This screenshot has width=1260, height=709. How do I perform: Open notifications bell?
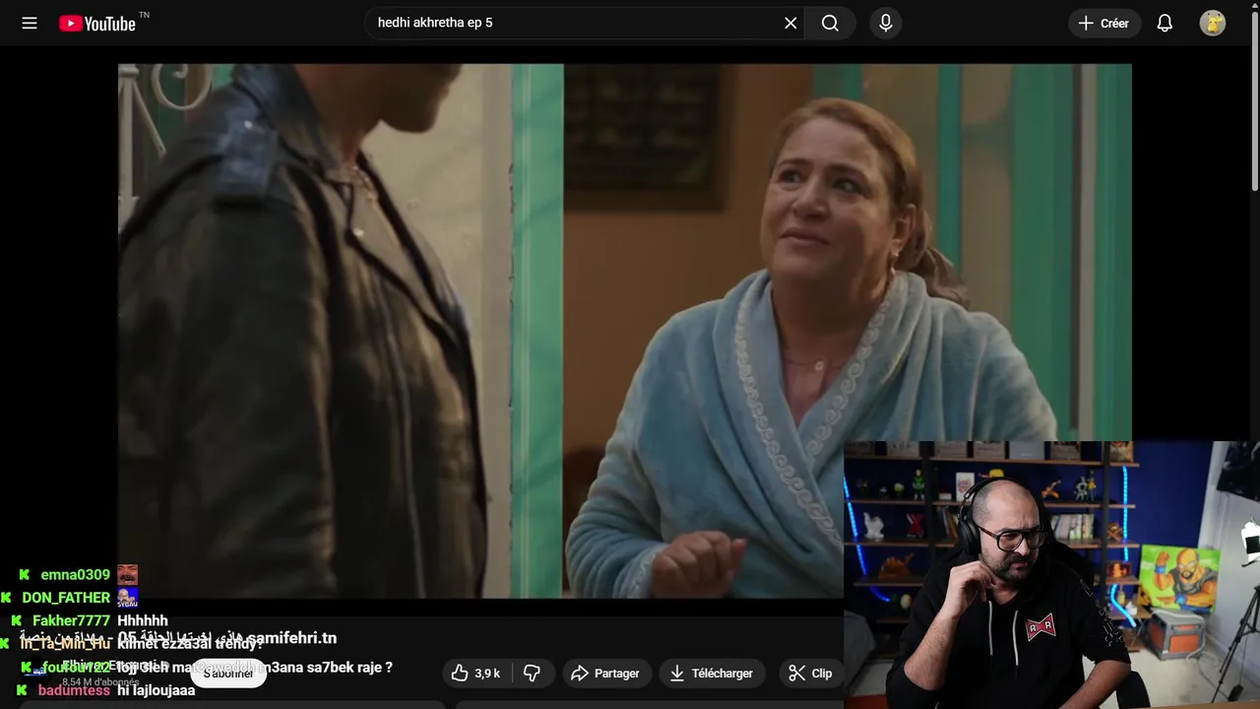(x=1165, y=23)
